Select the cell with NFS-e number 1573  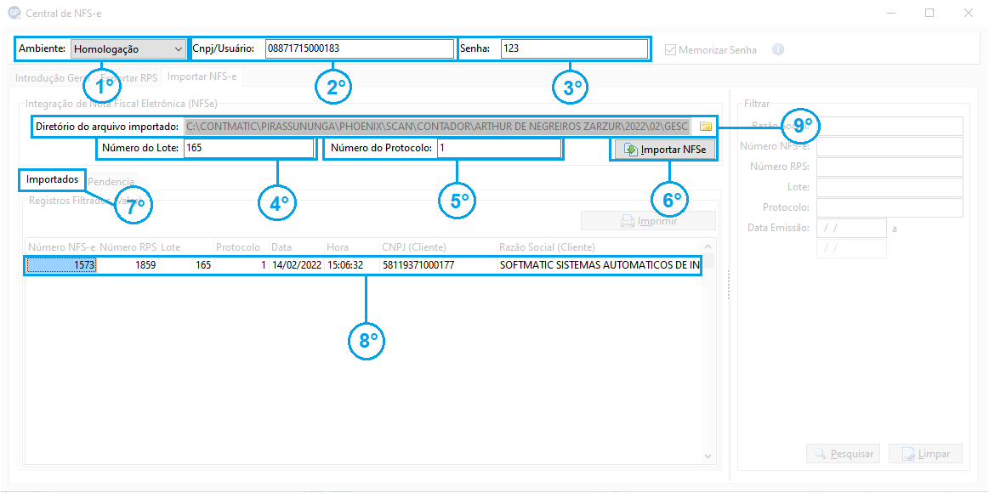tap(61, 265)
